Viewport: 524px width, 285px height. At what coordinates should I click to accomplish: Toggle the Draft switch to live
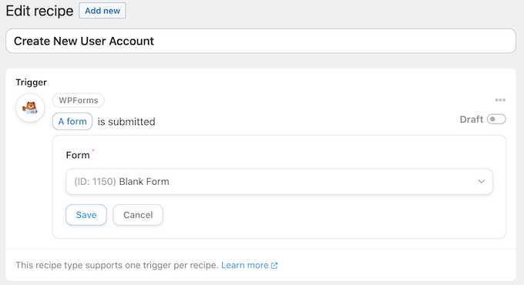[496, 119]
